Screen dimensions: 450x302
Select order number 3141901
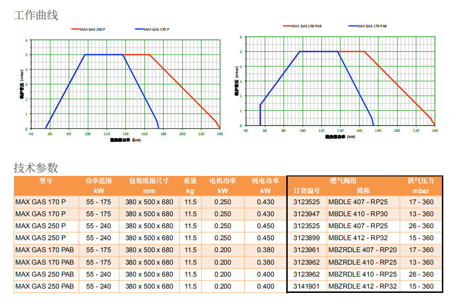pos(306,287)
